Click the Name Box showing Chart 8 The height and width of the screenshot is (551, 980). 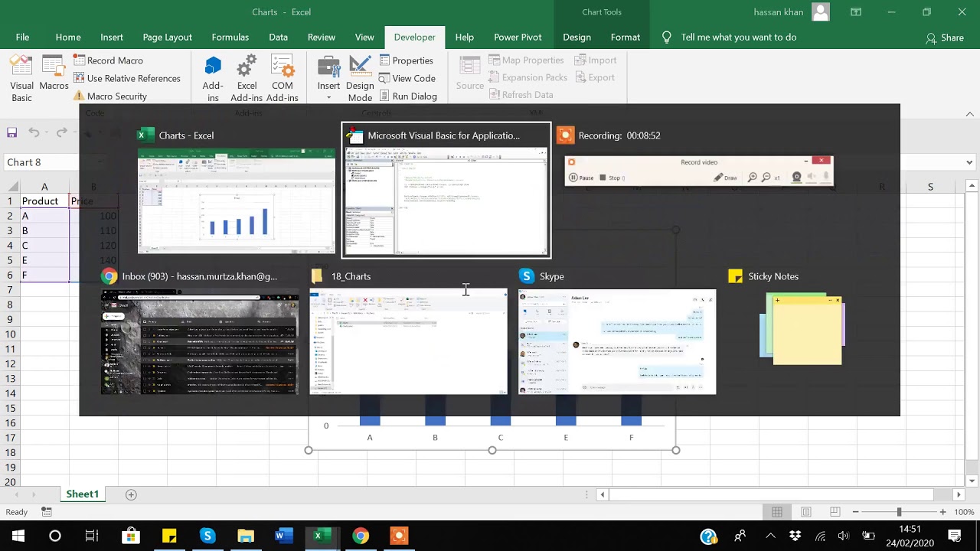[42, 162]
